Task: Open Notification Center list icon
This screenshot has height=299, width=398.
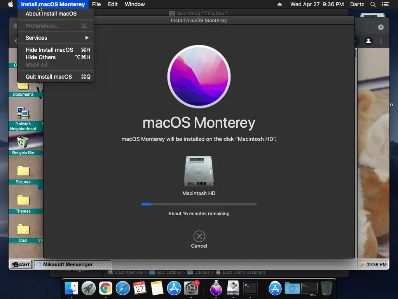Action: point(386,4)
